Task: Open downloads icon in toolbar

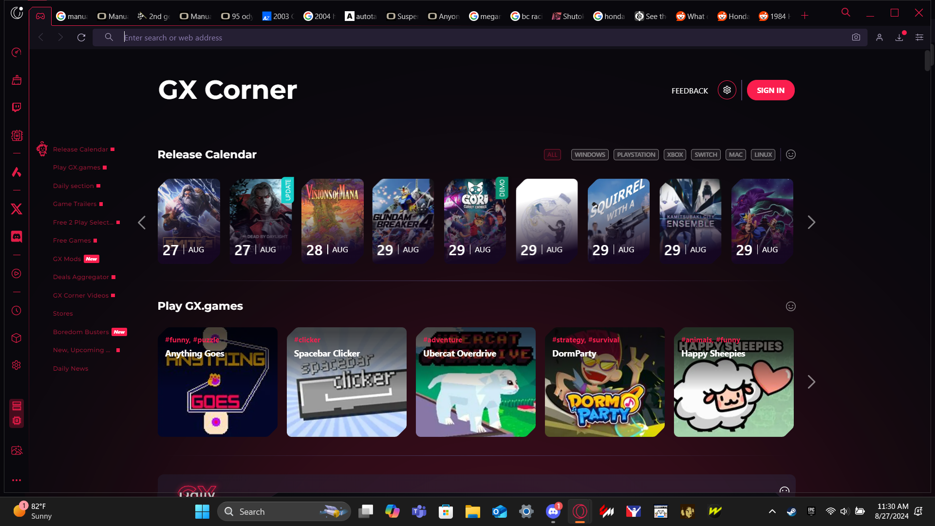Action: click(899, 38)
